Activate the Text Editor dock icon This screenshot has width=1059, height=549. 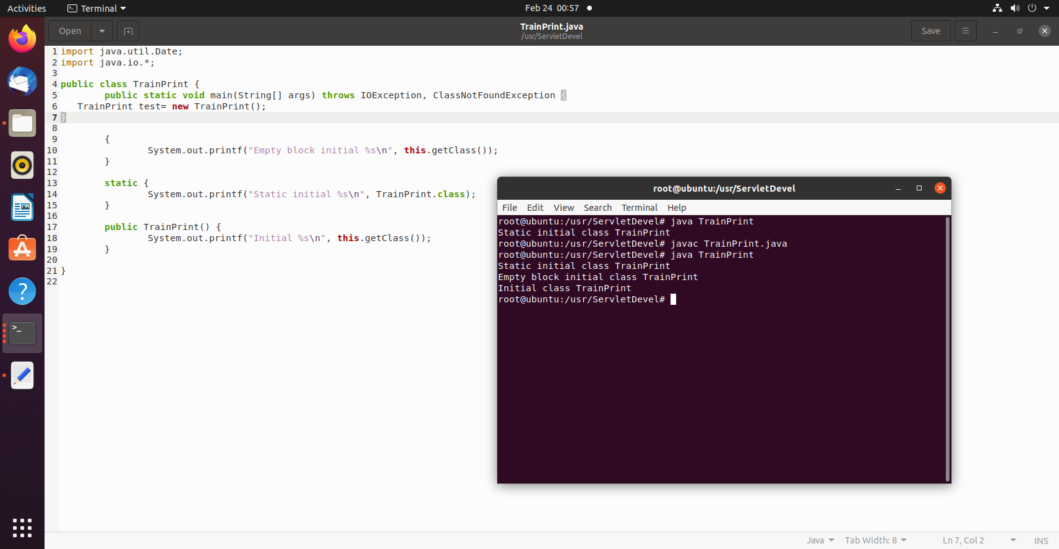click(22, 375)
